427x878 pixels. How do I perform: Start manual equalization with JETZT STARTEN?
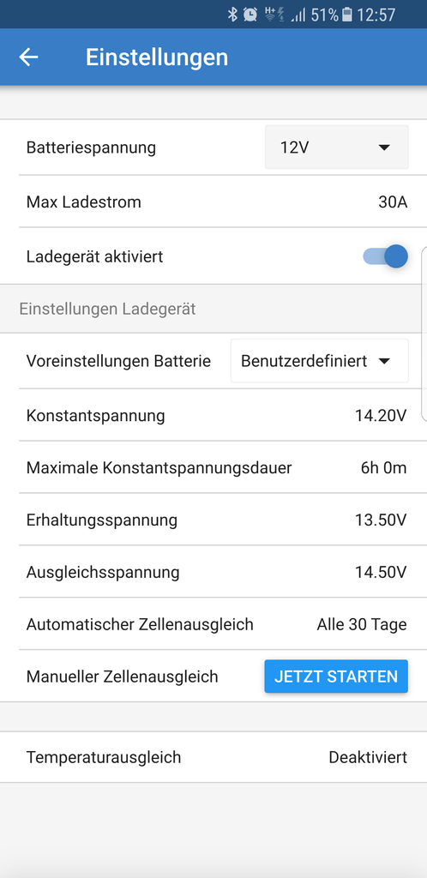336,677
